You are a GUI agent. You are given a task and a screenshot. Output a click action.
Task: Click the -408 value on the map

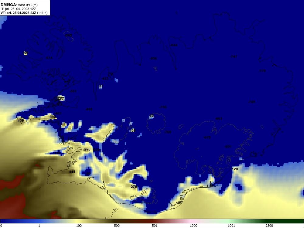point(89,109)
